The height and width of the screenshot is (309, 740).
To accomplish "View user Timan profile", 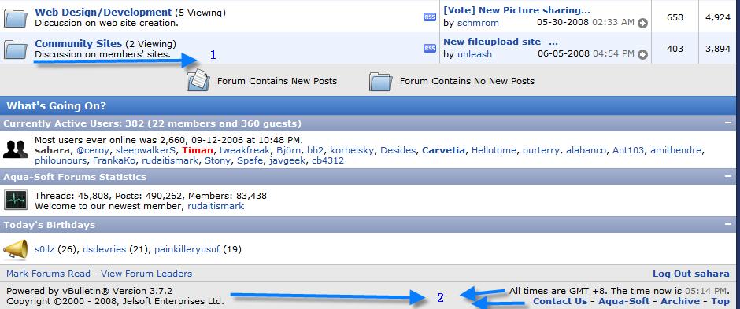I will click(198, 150).
